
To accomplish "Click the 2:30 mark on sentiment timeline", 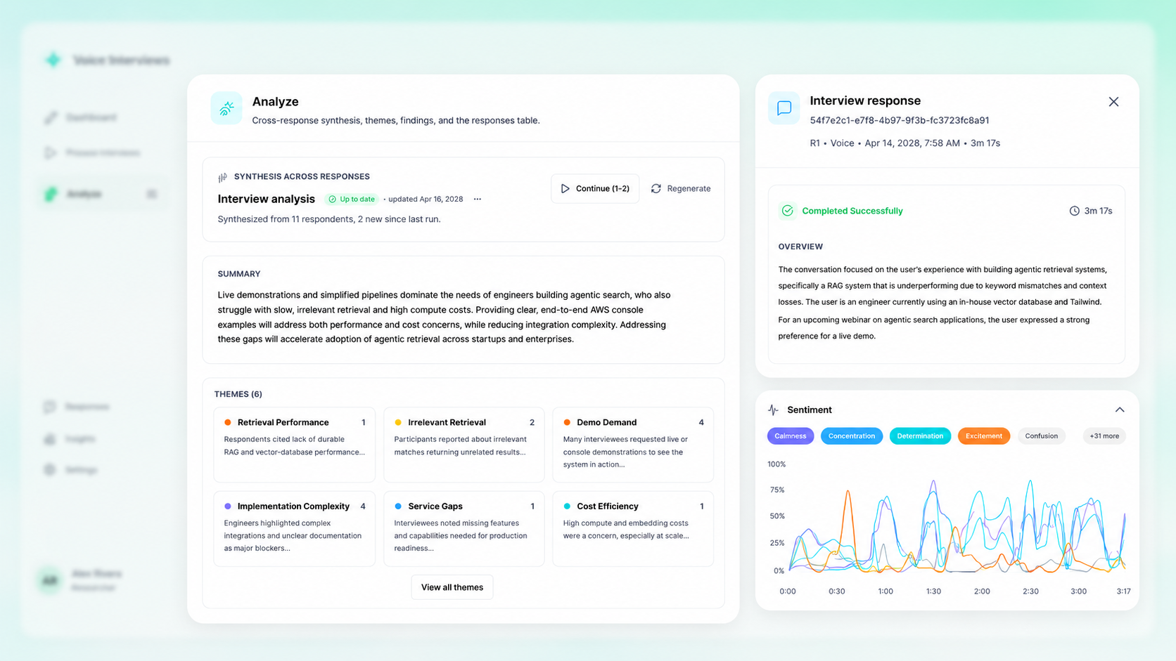I will pyautogui.click(x=1030, y=591).
